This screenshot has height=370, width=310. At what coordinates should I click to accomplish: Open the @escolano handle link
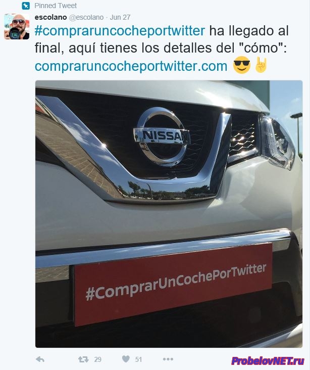coord(86,17)
